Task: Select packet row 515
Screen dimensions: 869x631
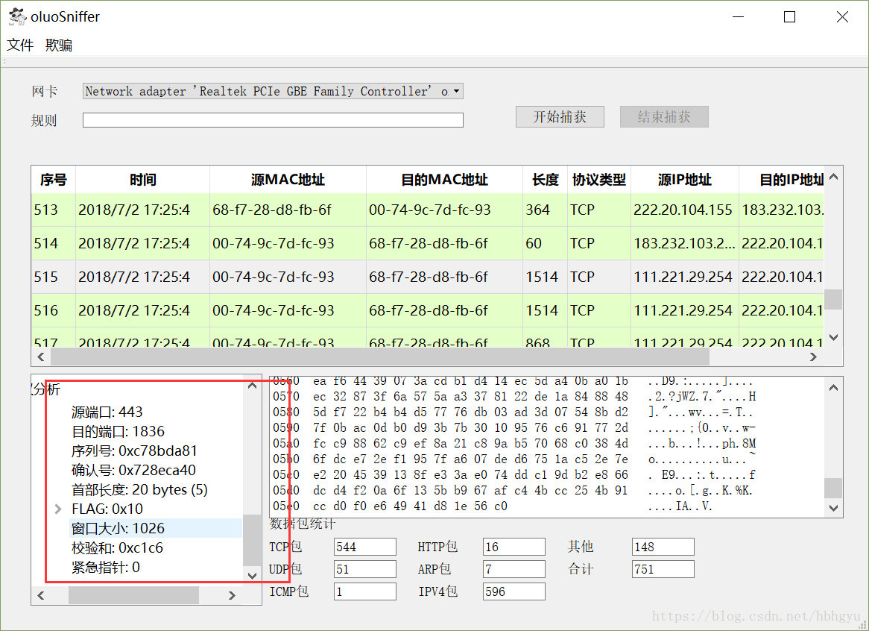Action: 427,277
